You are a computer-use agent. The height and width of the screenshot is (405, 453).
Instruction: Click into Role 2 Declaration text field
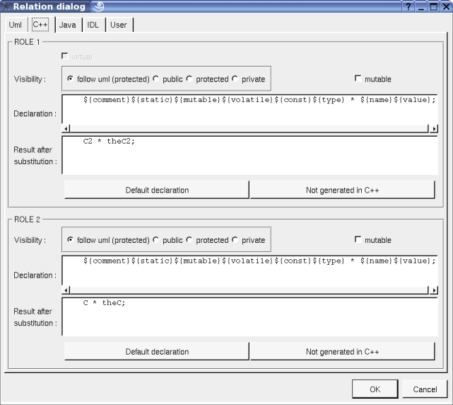pyautogui.click(x=250, y=271)
